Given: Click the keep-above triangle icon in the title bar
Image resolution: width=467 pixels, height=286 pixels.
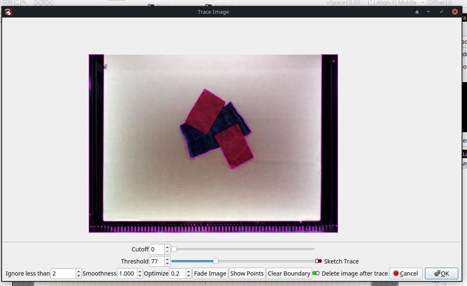Looking at the screenshot, I should 417,12.
